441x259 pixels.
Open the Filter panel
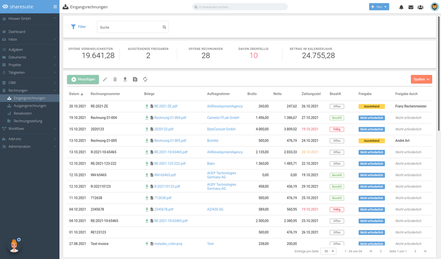(x=78, y=27)
